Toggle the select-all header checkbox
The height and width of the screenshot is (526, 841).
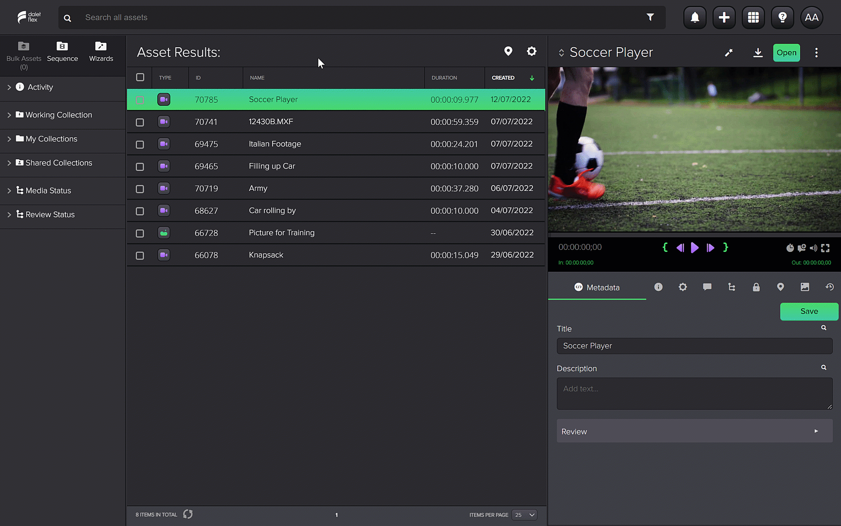tap(140, 77)
